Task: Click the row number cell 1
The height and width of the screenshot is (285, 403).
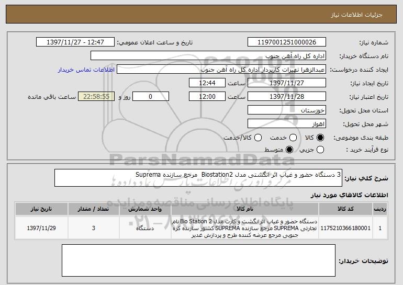Action: [x=380, y=228]
